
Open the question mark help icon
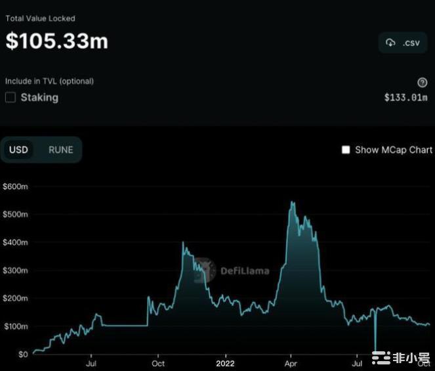tap(423, 82)
